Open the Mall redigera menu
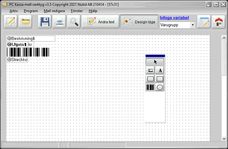Screen dimensions: 228x149 pos(54,11)
